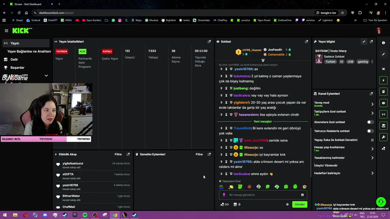390x219 pixels.
Task: Open chat settings gear next to Gönder
Action: click(287, 204)
